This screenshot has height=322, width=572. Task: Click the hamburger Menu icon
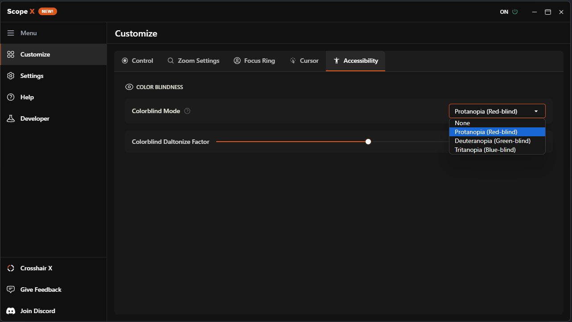pos(11,33)
